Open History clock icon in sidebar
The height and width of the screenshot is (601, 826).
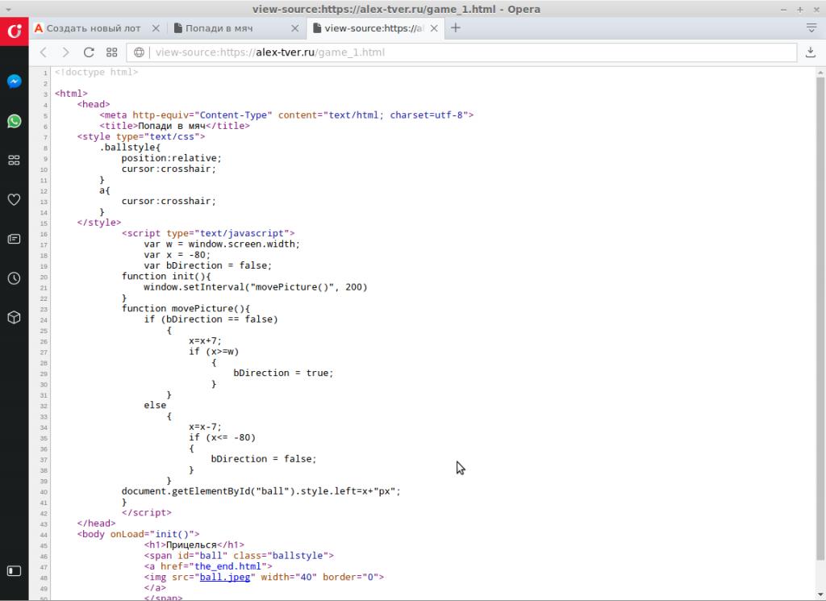(15, 278)
